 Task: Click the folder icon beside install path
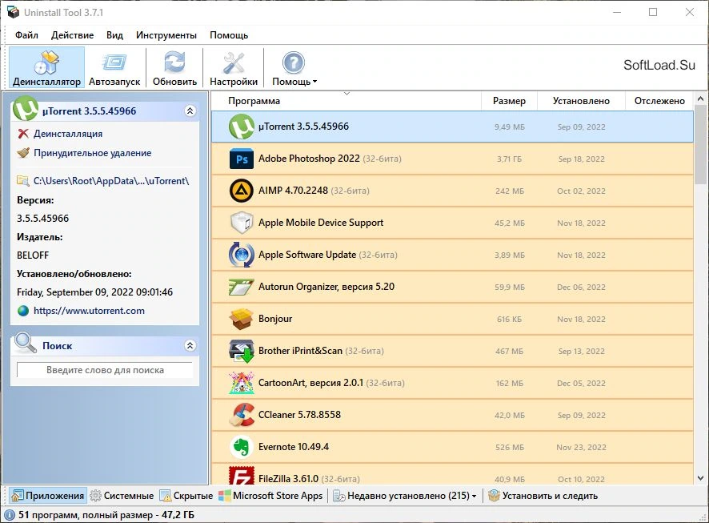pos(23,181)
